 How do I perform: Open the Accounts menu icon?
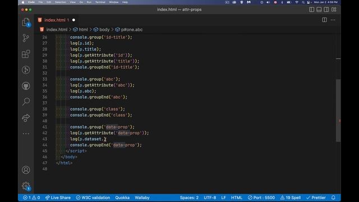click(26, 170)
